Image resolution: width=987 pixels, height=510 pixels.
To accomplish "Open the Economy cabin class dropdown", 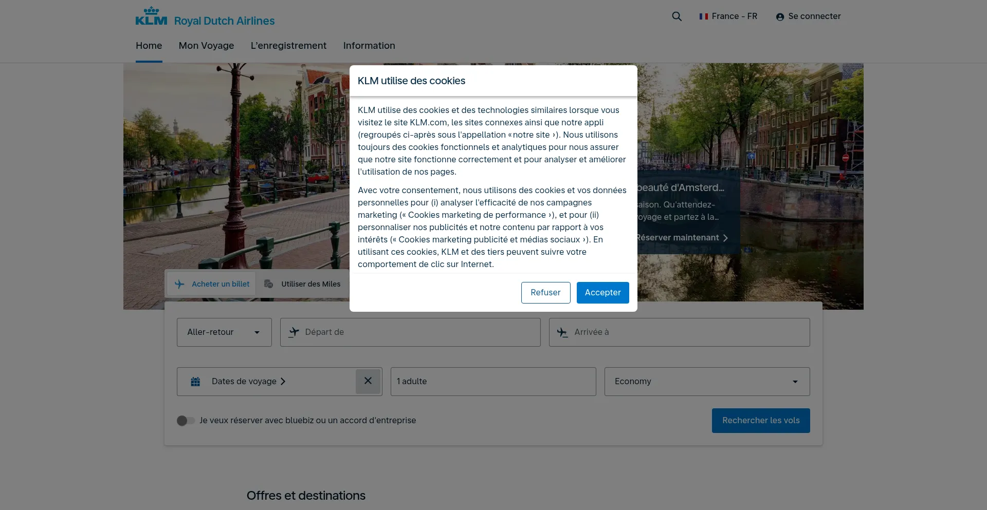I will coord(707,382).
